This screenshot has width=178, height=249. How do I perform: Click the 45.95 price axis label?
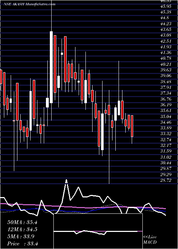[165, 6]
